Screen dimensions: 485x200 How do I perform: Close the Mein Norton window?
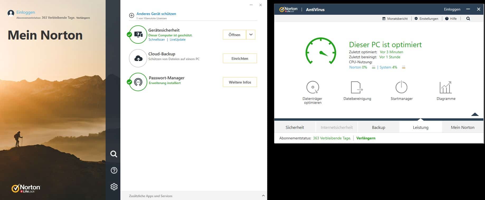(261, 5)
